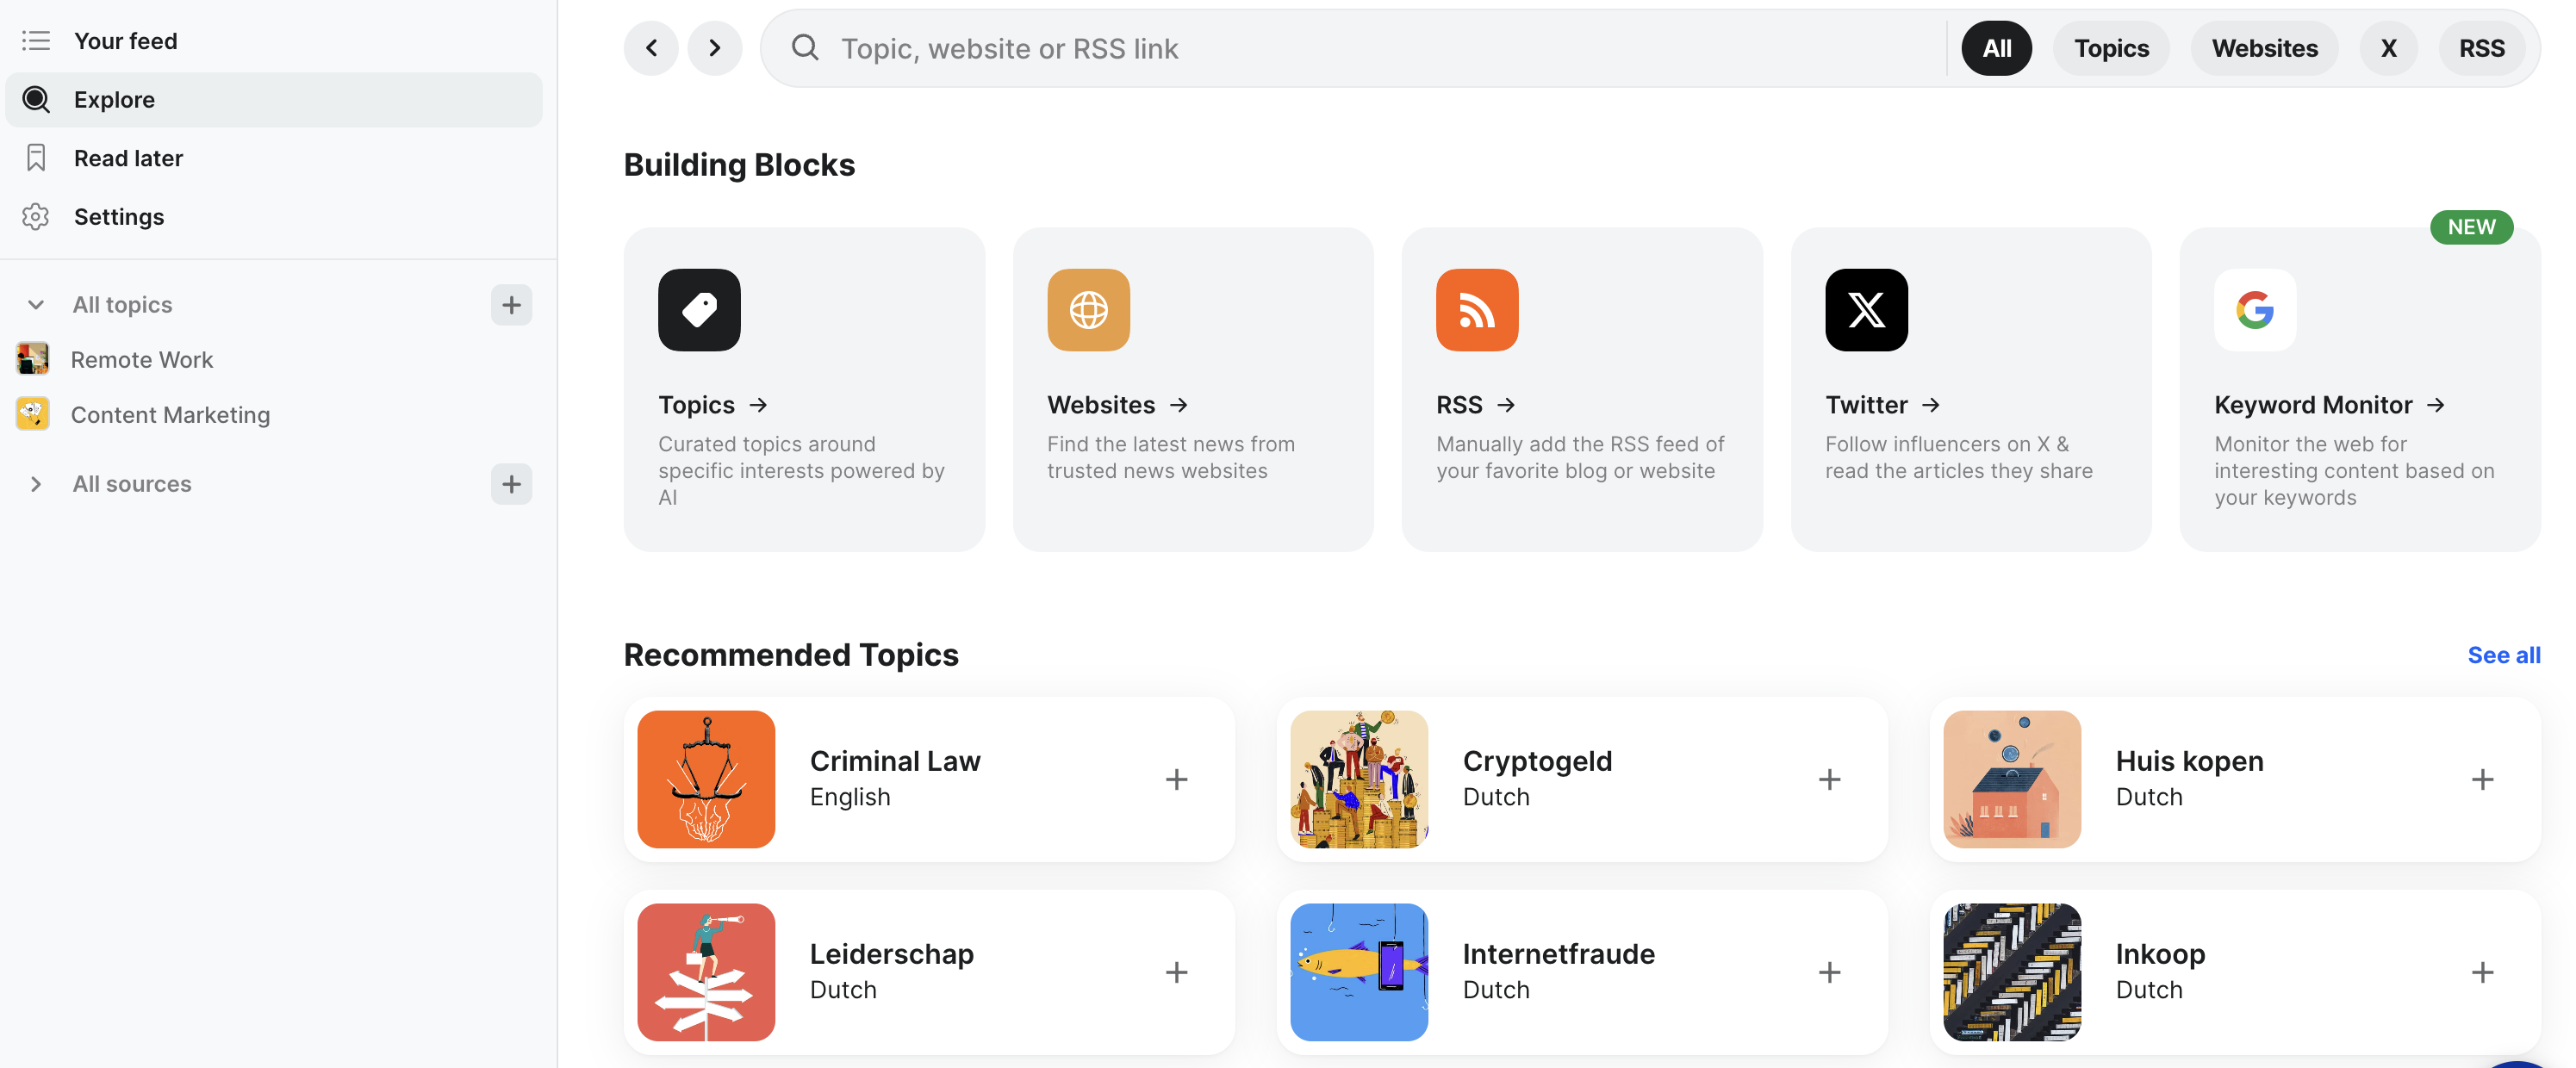Click the forward navigation arrow button
This screenshot has height=1068, width=2576.
click(715, 48)
